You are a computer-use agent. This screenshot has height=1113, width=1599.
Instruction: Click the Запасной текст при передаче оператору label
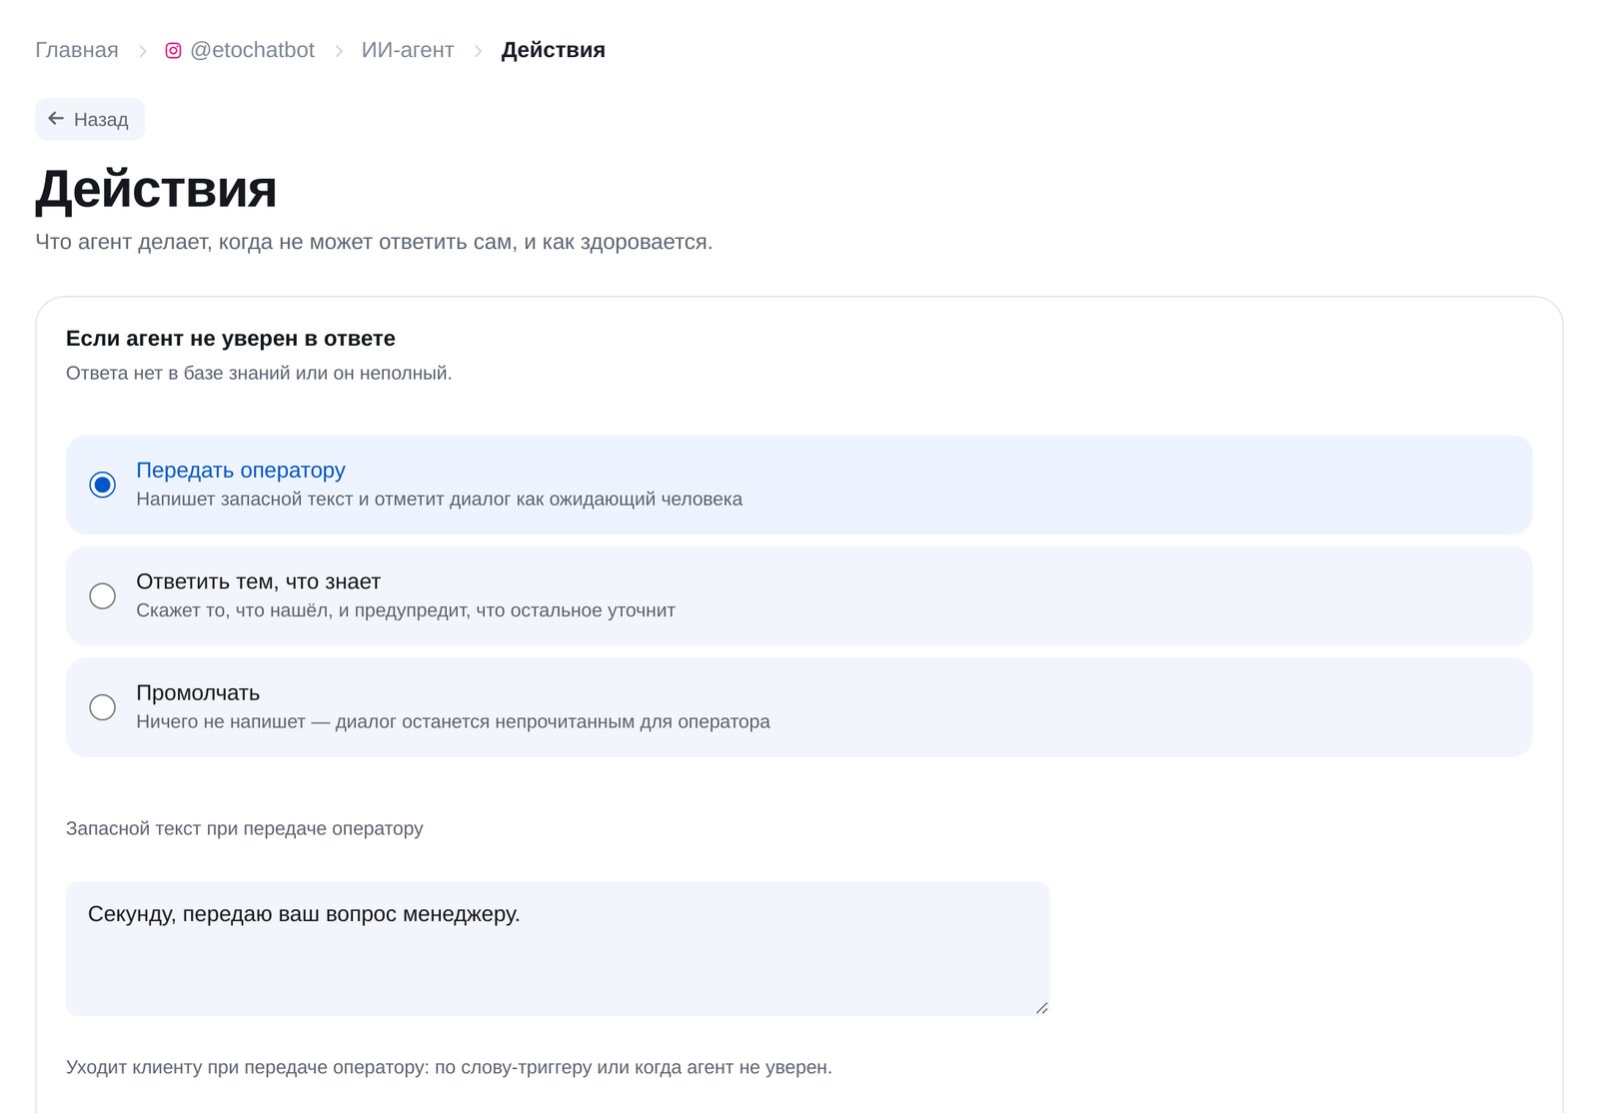245,828
